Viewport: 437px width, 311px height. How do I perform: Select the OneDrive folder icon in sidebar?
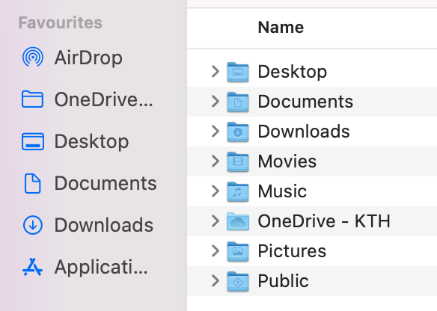point(32,99)
